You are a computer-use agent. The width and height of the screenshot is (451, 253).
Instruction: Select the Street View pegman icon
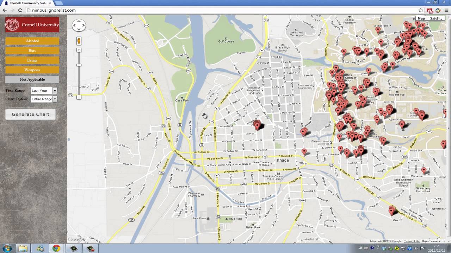(x=79, y=41)
